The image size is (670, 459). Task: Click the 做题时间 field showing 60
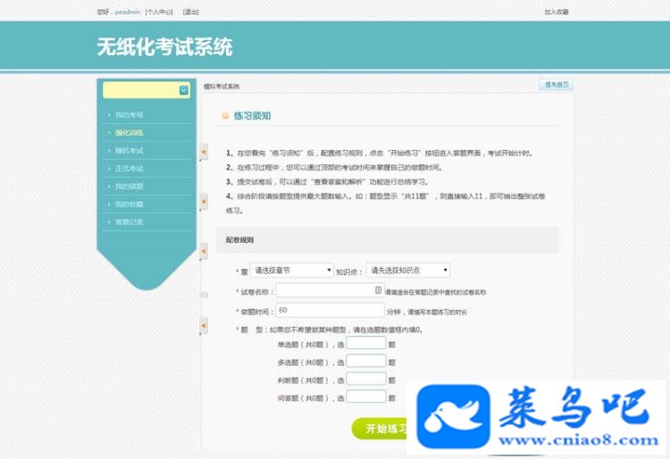tap(330, 311)
